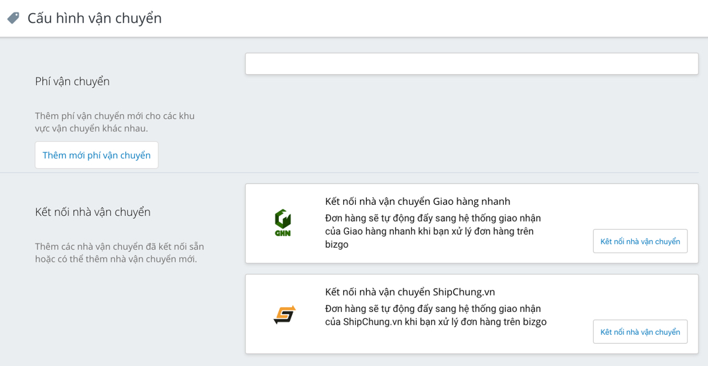Click the empty shipping fee list panel
The height and width of the screenshot is (366, 708).
(472, 64)
